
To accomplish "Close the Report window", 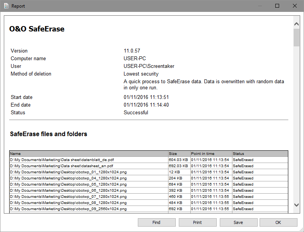I will pyautogui.click(x=295, y=6).
